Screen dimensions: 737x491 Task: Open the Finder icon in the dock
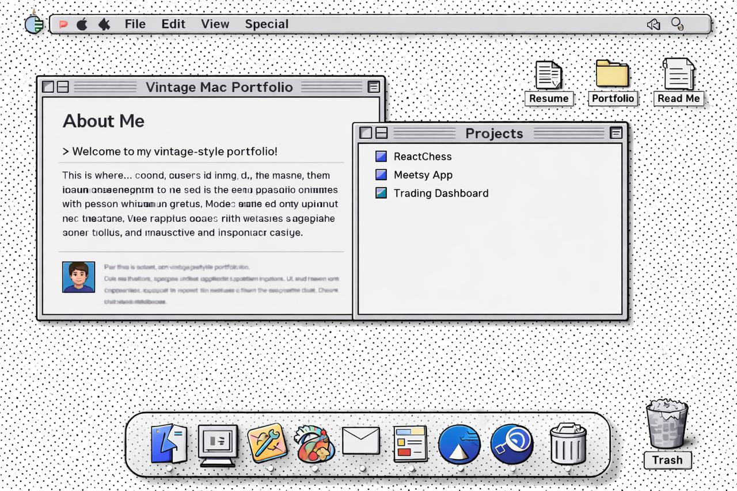[x=169, y=443]
